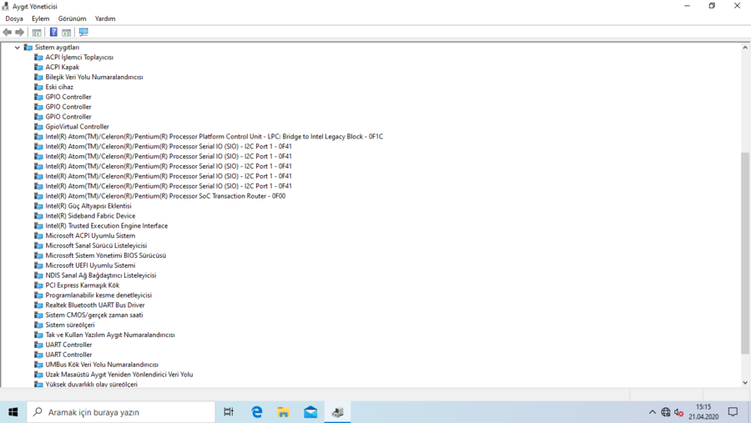Open the Eylem menu
Viewport: 751px width, 423px height.
click(x=40, y=18)
